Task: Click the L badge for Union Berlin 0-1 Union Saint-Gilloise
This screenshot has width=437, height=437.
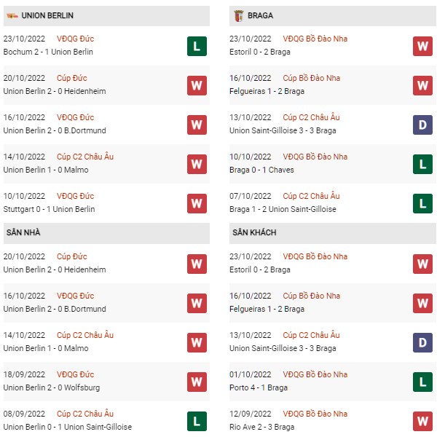Action: coord(197,421)
